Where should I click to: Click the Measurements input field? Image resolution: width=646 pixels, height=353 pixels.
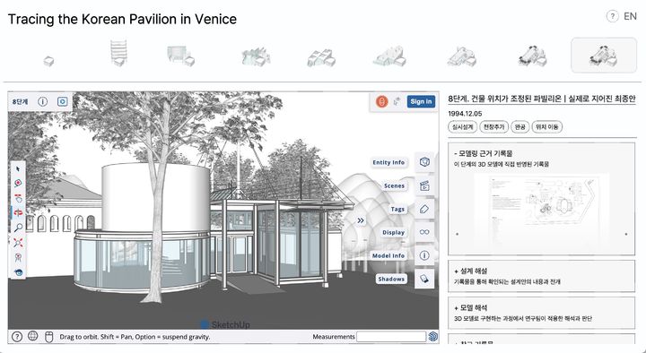click(x=391, y=337)
